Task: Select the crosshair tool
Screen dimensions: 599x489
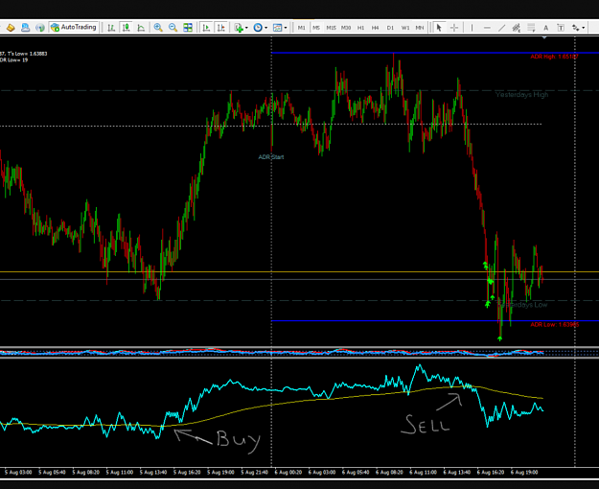Action: 454,28
